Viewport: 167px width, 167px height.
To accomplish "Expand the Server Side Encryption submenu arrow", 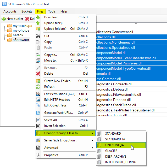I will (92, 140).
